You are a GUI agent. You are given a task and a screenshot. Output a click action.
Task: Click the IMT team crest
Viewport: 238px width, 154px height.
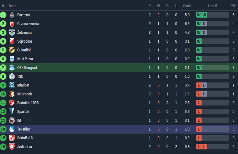click(12, 121)
